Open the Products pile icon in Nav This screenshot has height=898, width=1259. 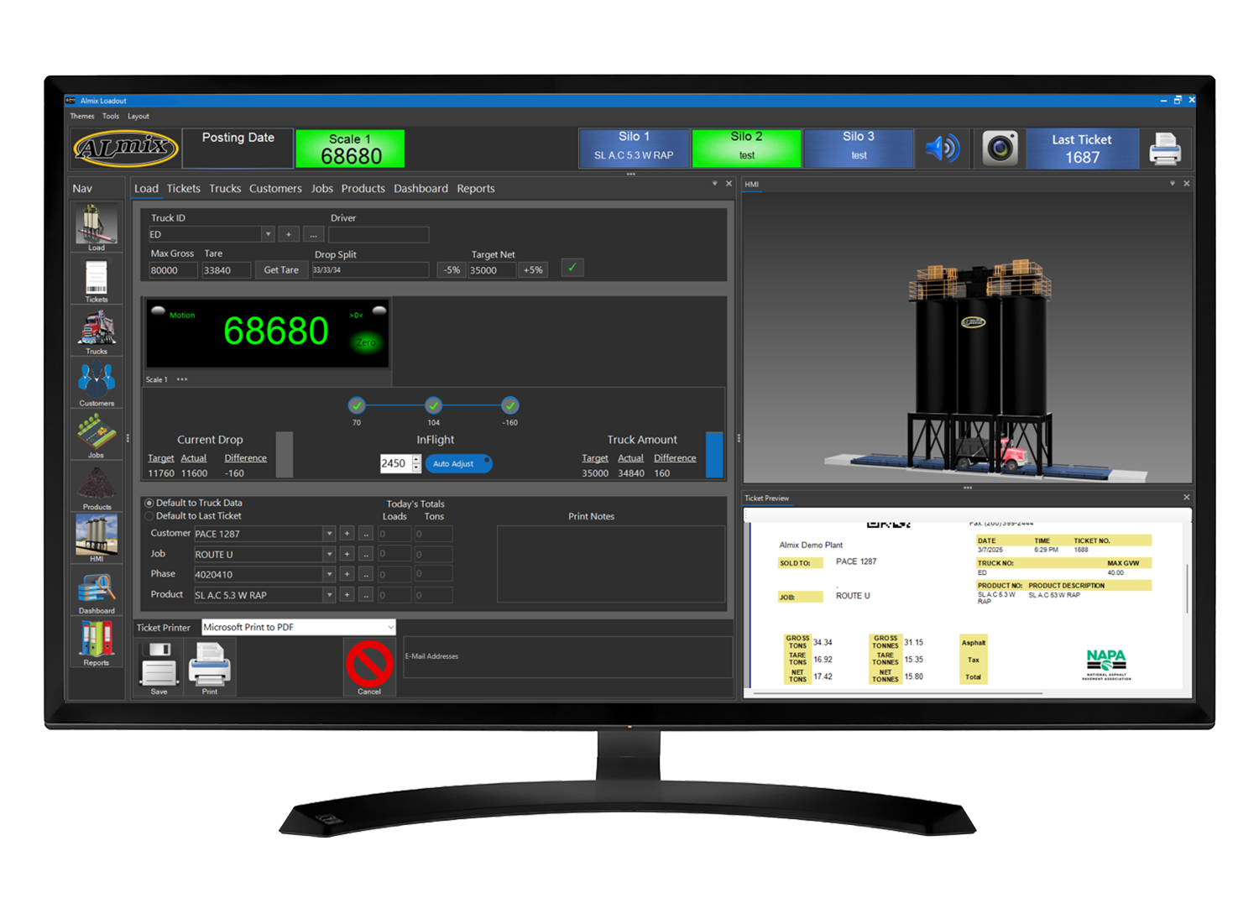(x=97, y=484)
